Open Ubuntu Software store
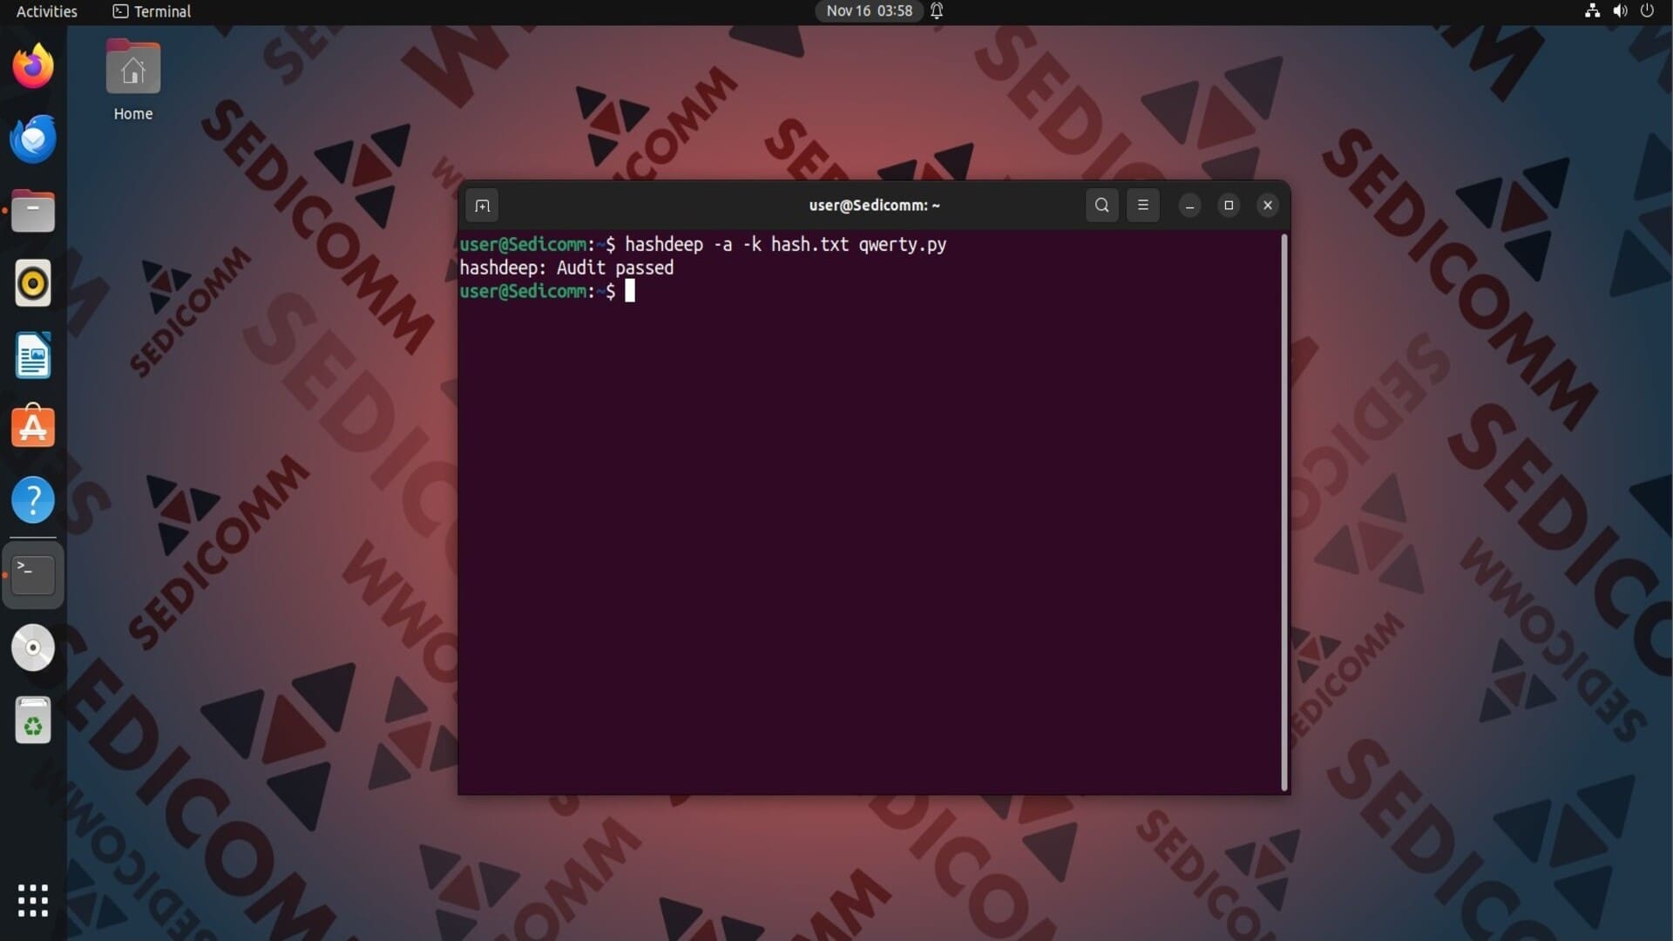 point(33,427)
